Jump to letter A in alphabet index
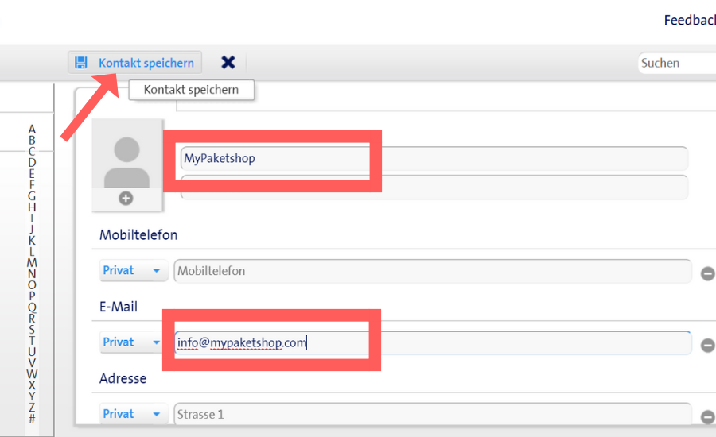 pos(32,129)
